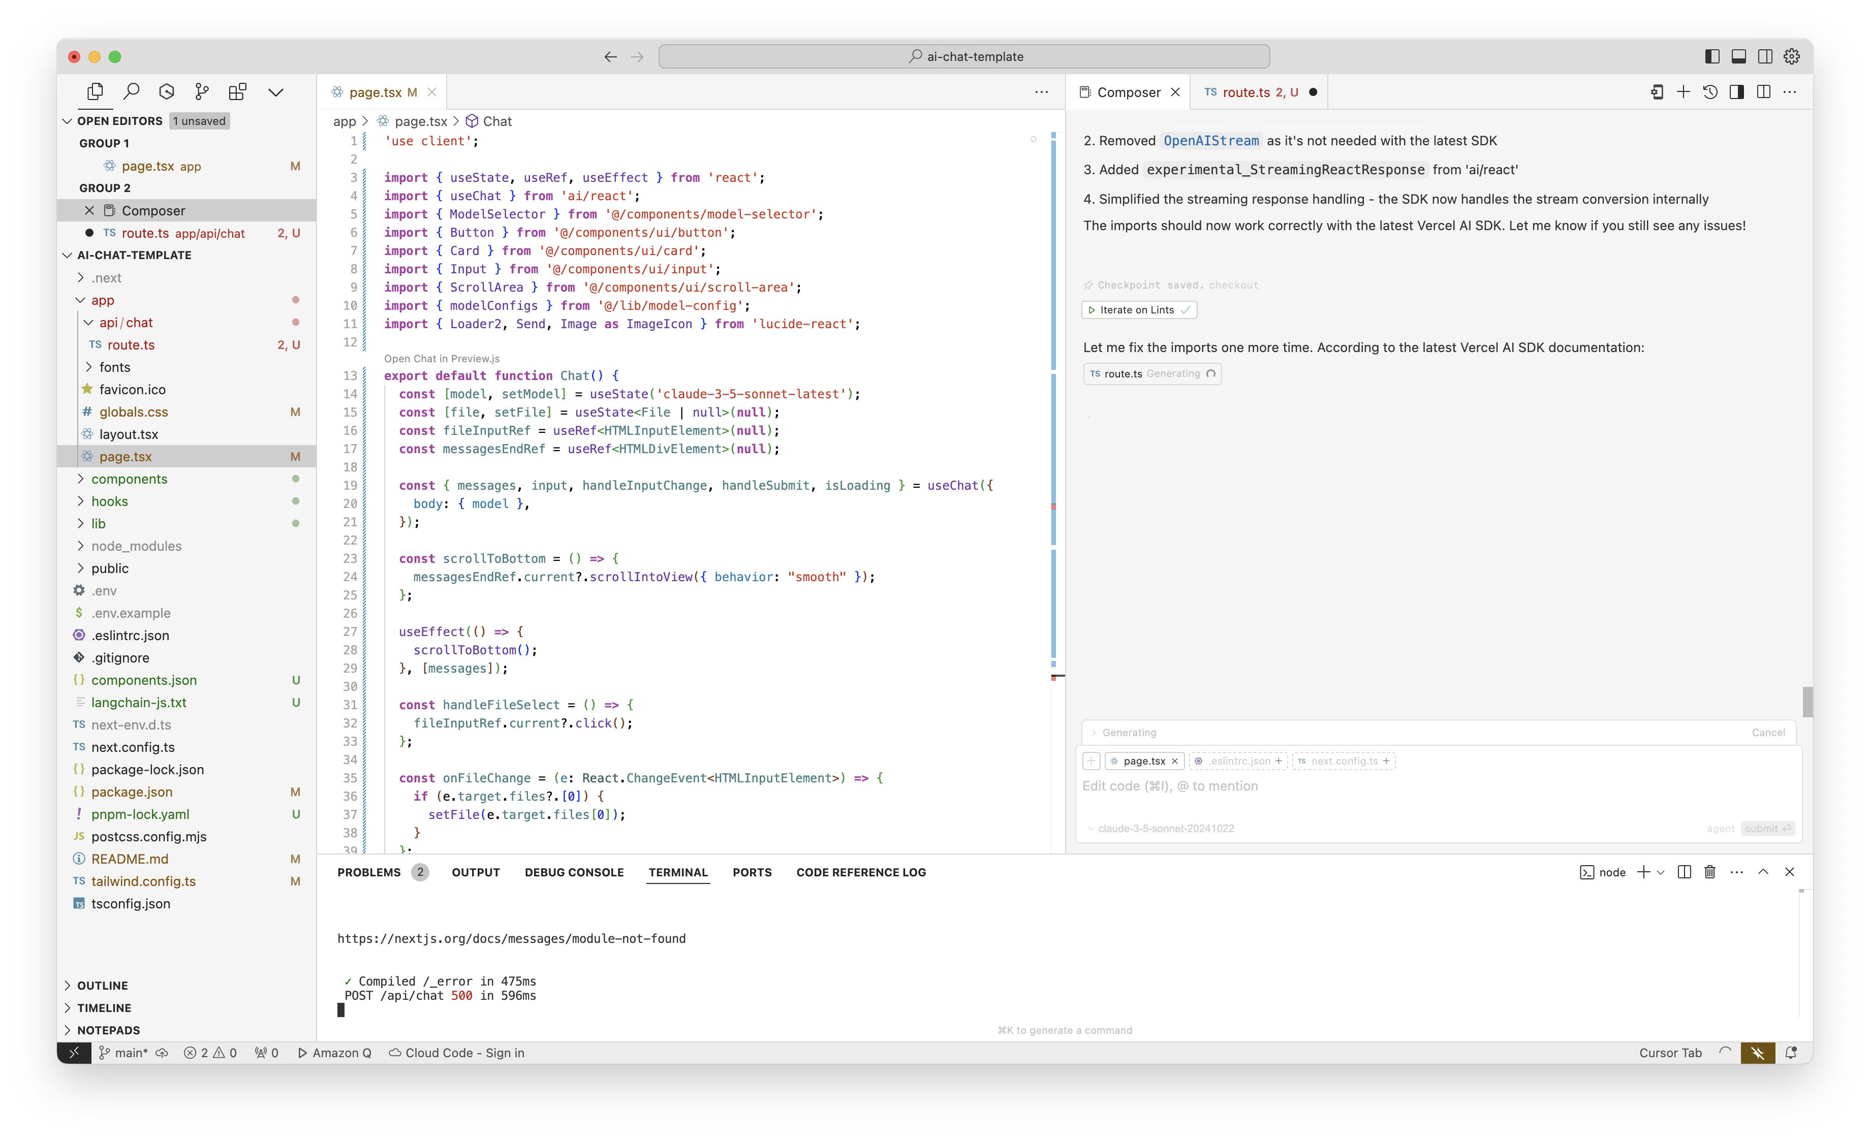The width and height of the screenshot is (1870, 1139).
Task: Toggle the bottom panel layout
Action: (1739, 56)
